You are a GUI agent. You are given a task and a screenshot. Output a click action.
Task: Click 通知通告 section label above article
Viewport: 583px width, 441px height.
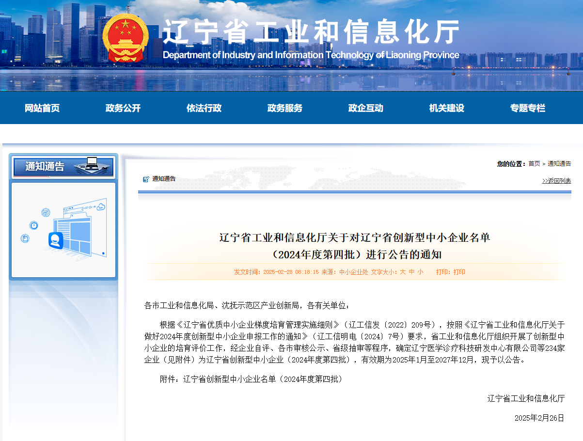point(164,179)
